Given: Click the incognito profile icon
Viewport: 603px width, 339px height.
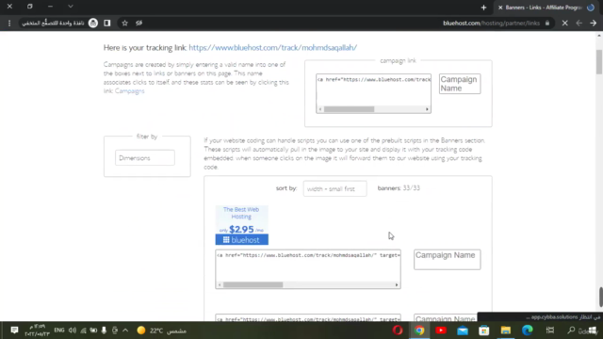Looking at the screenshot, I should [x=93, y=23].
